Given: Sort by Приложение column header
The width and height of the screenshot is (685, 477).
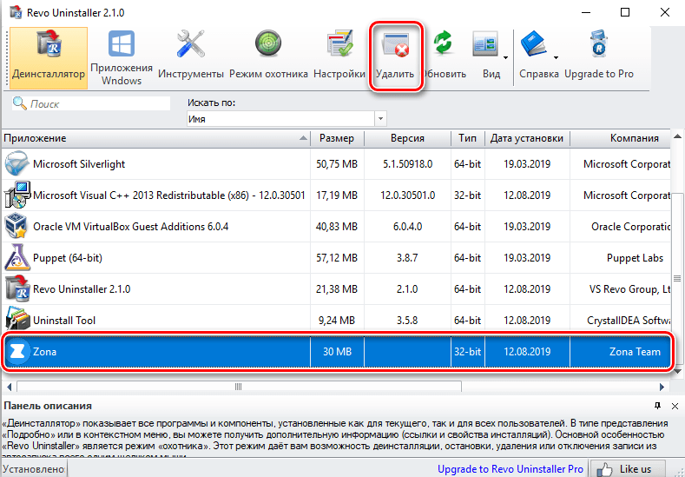Looking at the screenshot, I should [155, 138].
